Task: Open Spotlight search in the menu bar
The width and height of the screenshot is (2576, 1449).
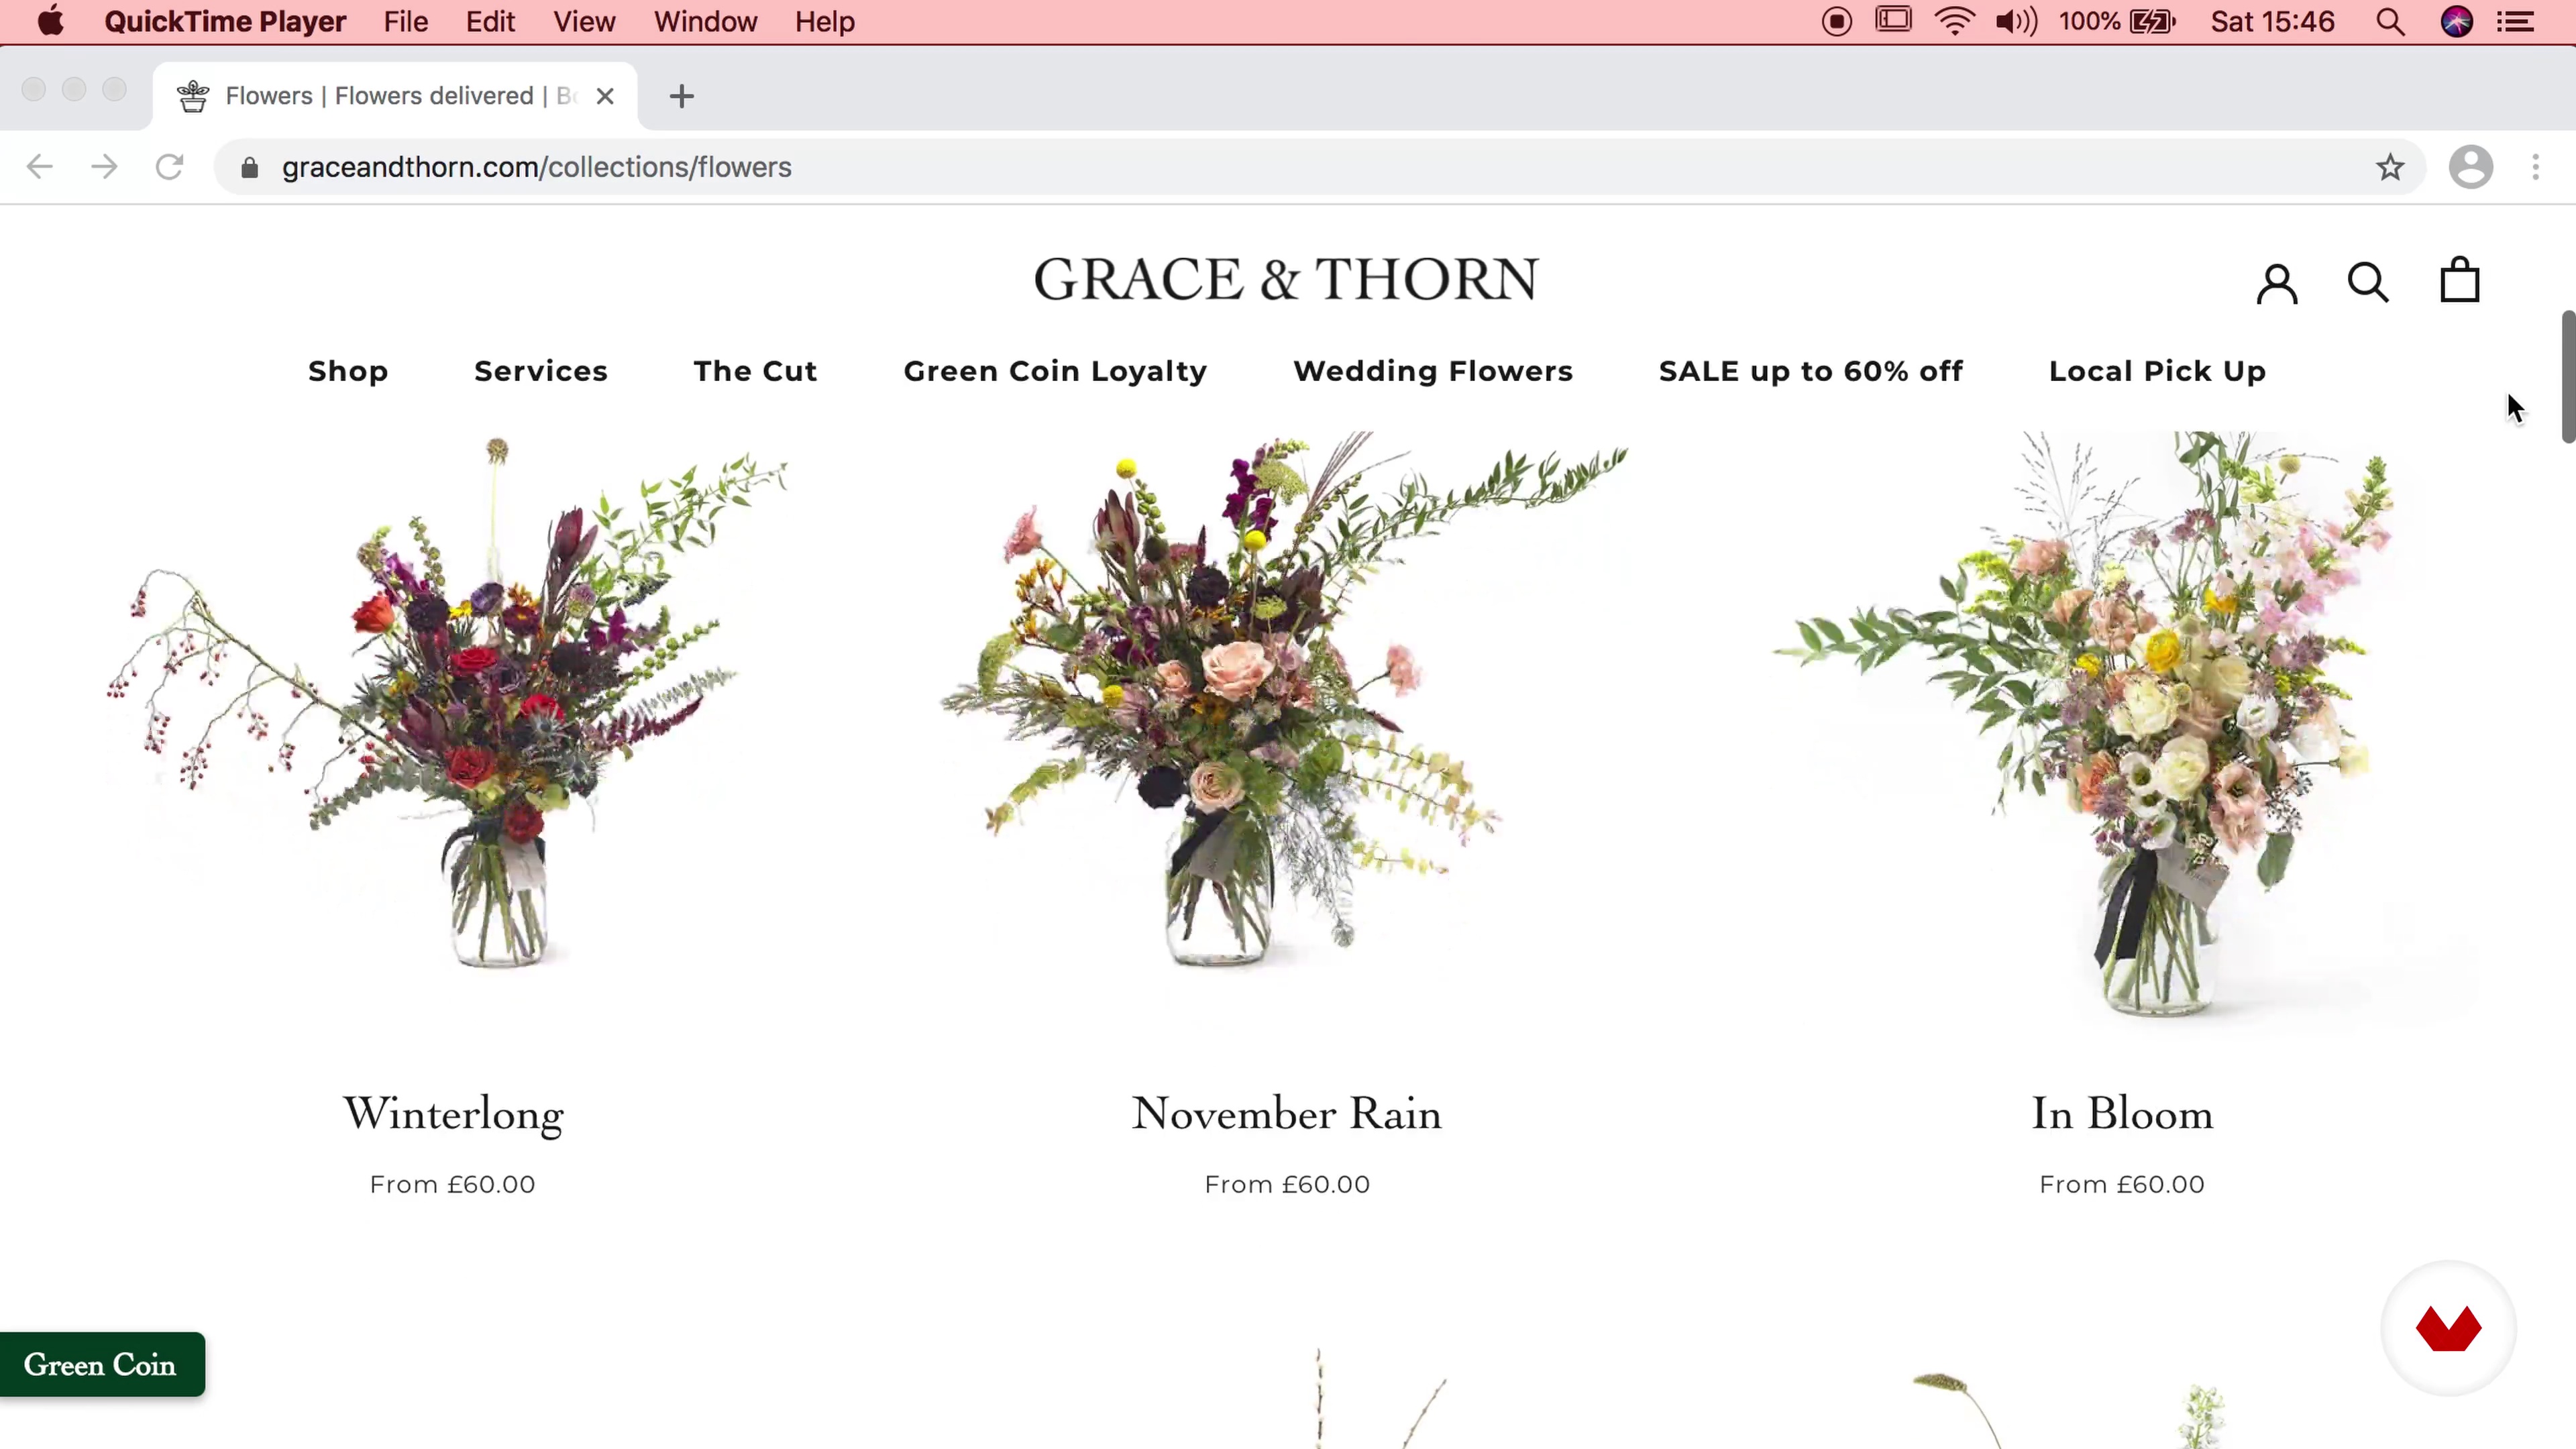Action: tap(2390, 21)
